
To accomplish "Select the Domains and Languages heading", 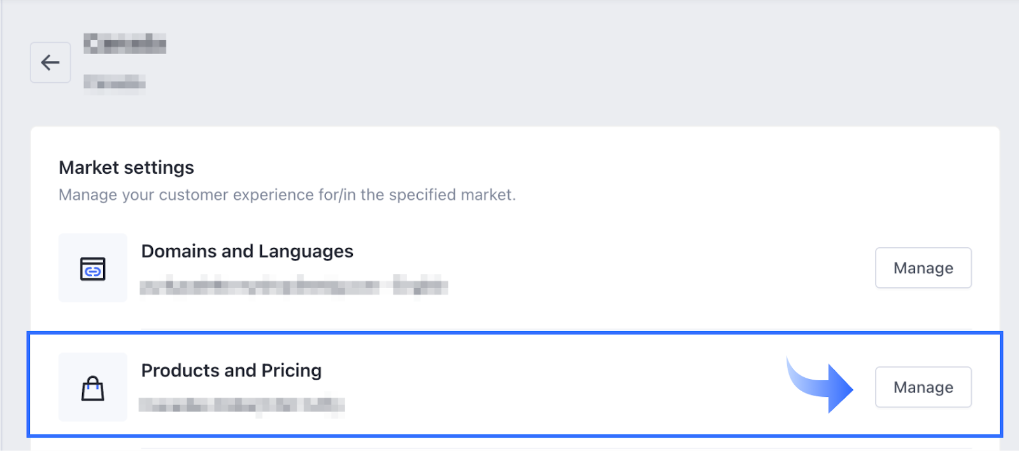I will click(x=247, y=252).
